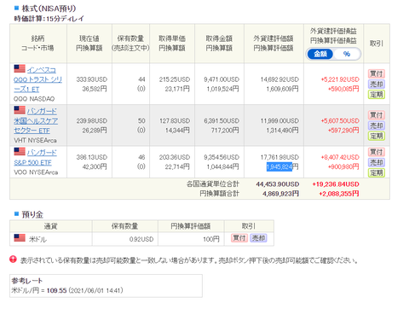Screen dimensions: 409x309
Task: Click 銘柄 コード・市場 column header
Action: [x=37, y=44]
